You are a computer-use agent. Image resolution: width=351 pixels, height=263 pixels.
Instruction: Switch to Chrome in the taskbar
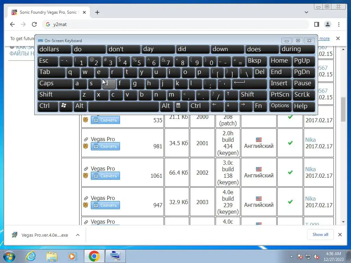point(94,256)
